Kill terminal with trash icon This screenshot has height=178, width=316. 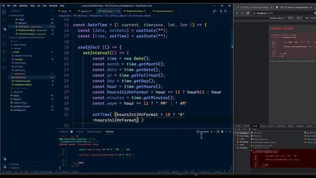click(222, 132)
